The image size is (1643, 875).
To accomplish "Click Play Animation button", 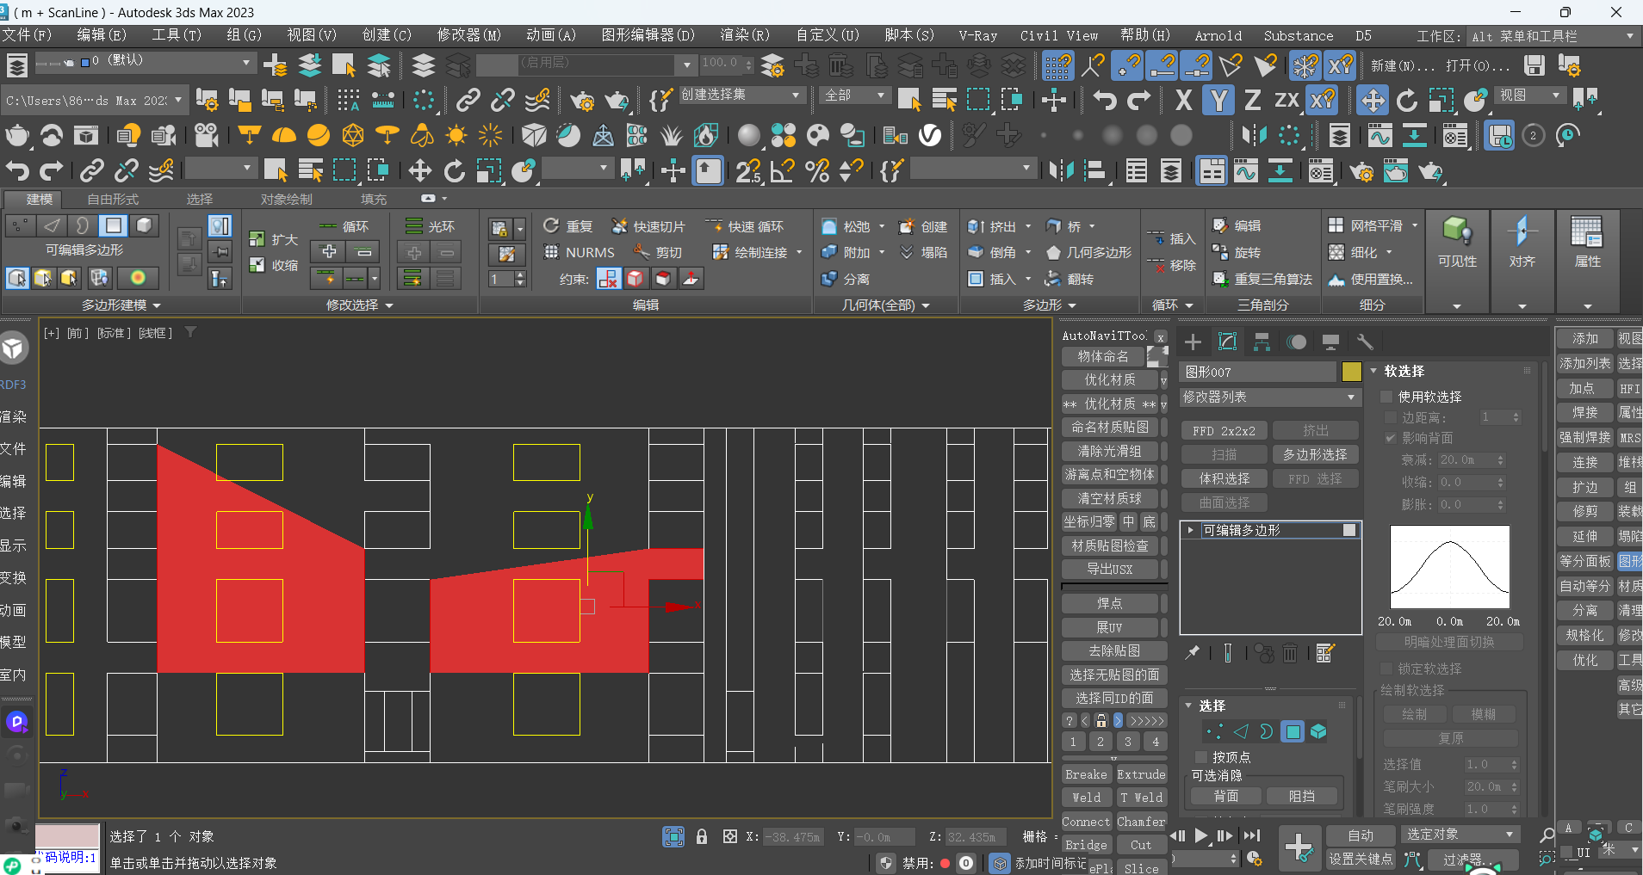I will [1201, 835].
